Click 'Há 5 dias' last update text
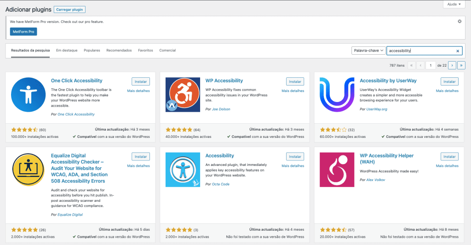The height and width of the screenshot is (245, 471). (142, 229)
